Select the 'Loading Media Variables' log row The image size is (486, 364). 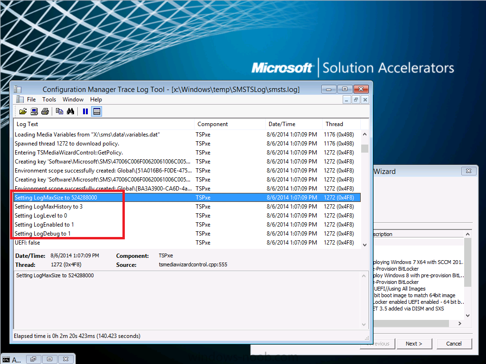[x=187, y=135]
